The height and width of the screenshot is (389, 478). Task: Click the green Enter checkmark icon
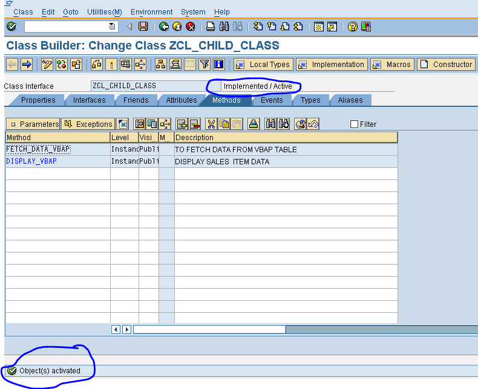[11, 27]
